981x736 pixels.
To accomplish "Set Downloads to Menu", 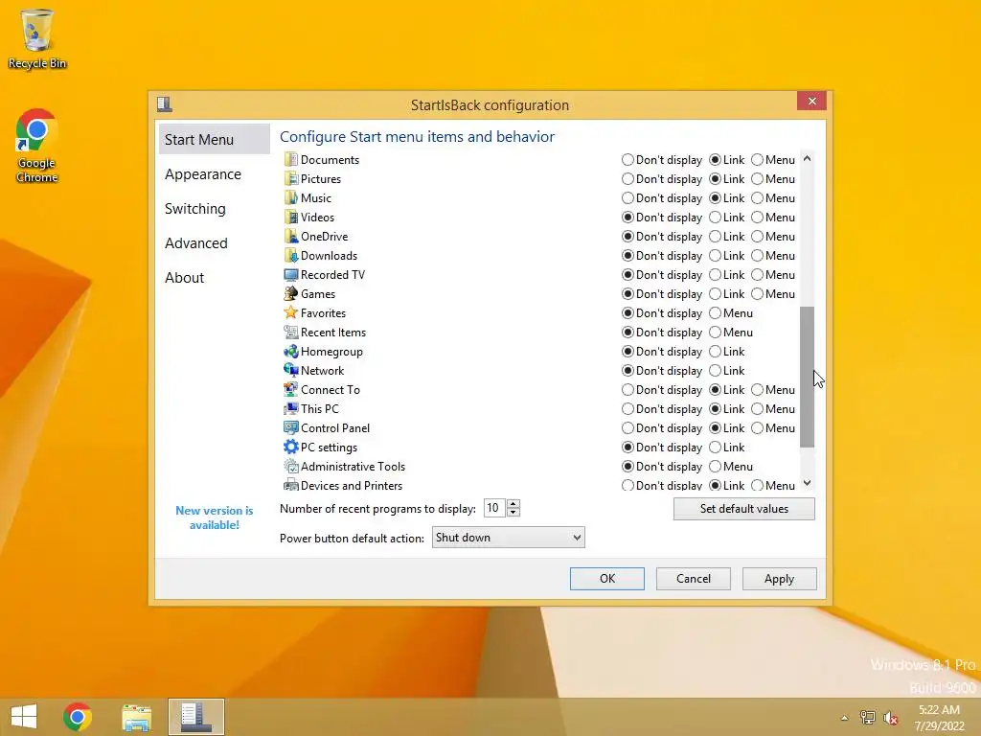I will pyautogui.click(x=757, y=255).
